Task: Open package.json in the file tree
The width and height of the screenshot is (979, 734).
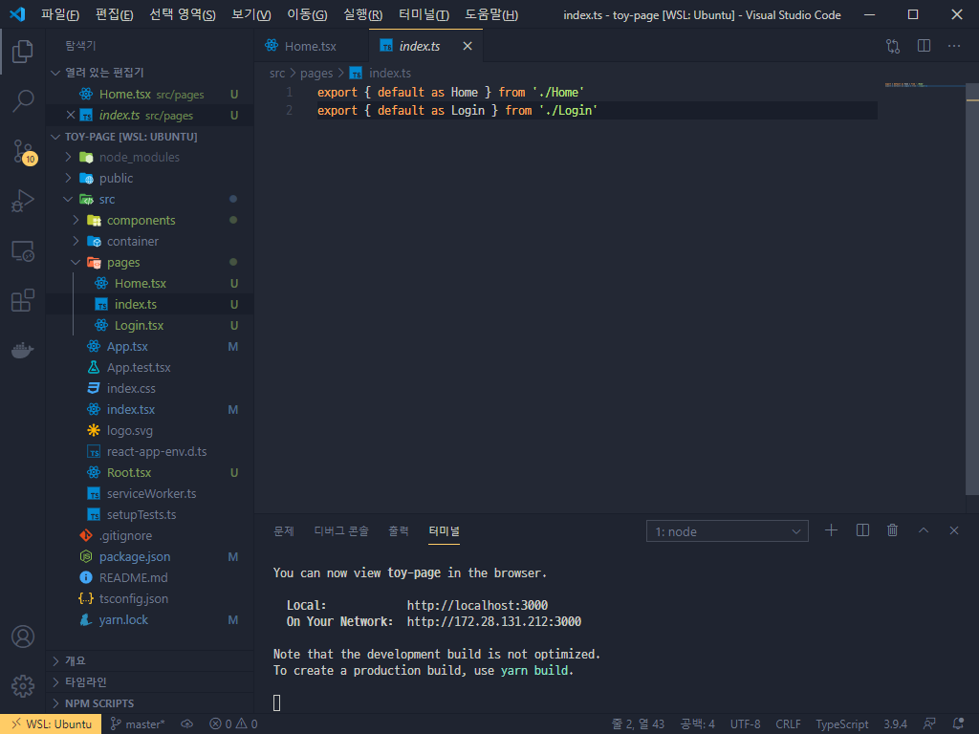Action: (150, 557)
